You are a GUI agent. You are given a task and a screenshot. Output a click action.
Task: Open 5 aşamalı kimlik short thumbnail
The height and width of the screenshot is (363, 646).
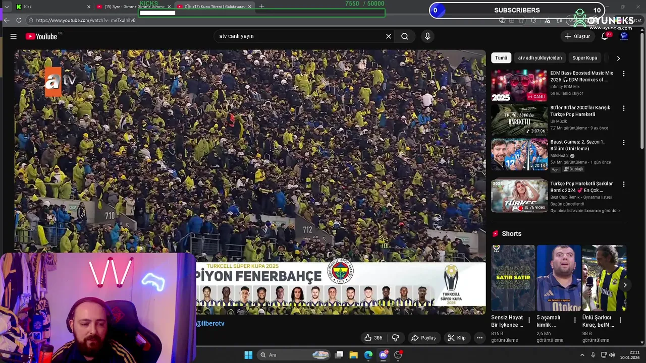pos(559,278)
